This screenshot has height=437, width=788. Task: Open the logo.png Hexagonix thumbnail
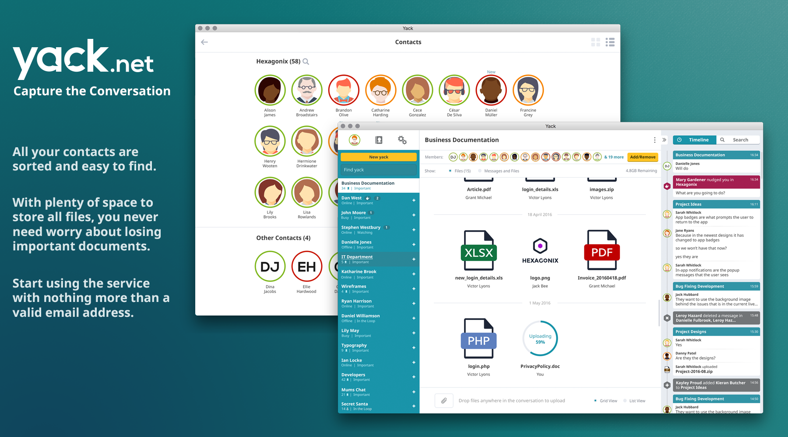(x=540, y=250)
